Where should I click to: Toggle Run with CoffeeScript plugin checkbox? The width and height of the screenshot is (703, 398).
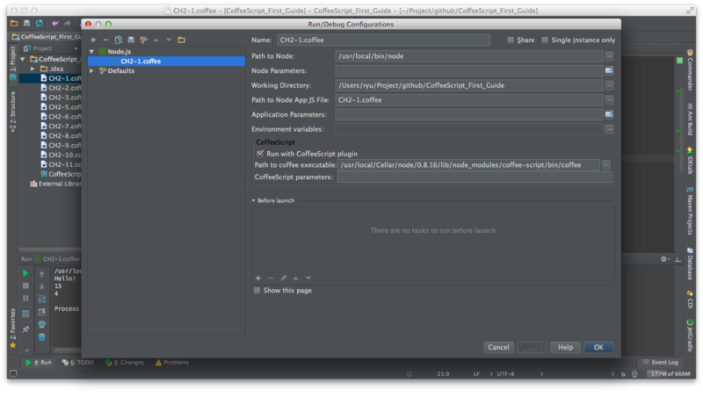260,154
